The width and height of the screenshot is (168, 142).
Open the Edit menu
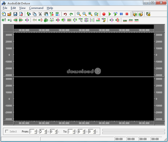pyautogui.click(x=13, y=8)
